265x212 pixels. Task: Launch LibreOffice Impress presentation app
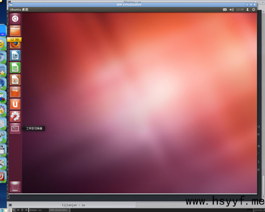tap(15, 79)
